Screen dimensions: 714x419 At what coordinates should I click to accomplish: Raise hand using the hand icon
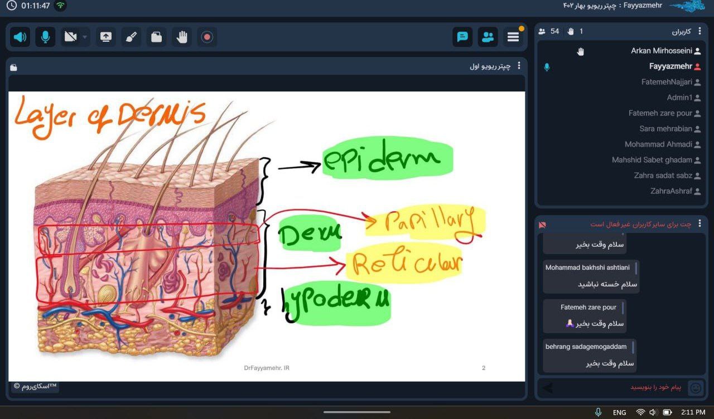[182, 37]
